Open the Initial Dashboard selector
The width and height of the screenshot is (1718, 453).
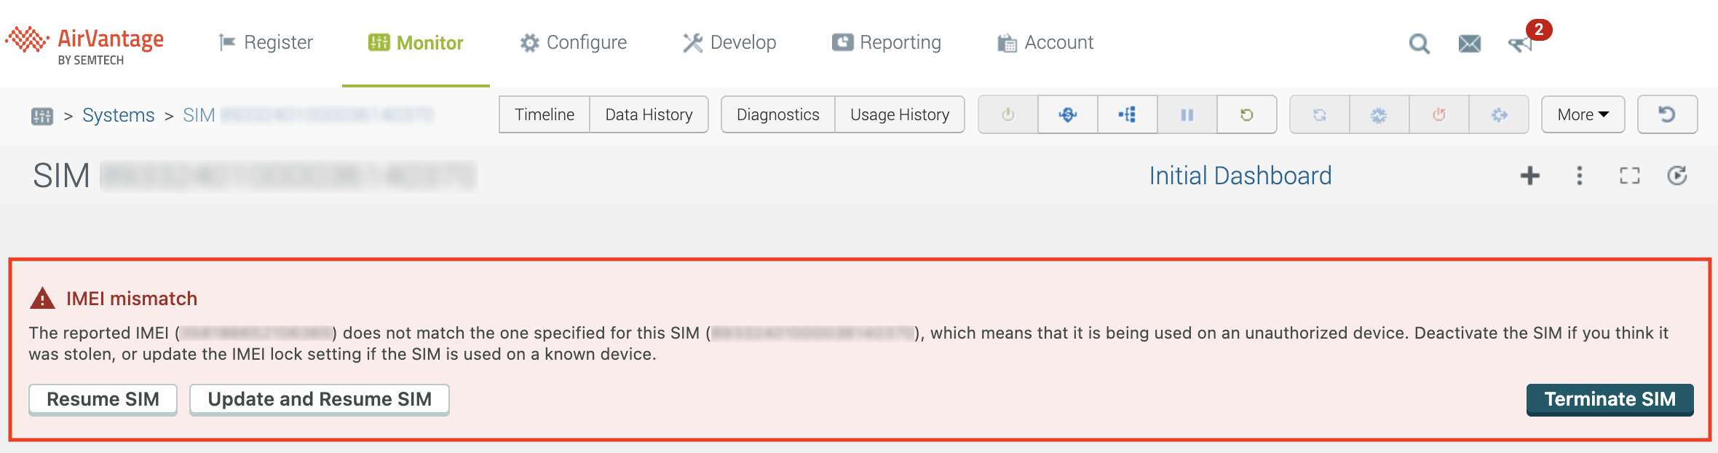[1240, 176]
